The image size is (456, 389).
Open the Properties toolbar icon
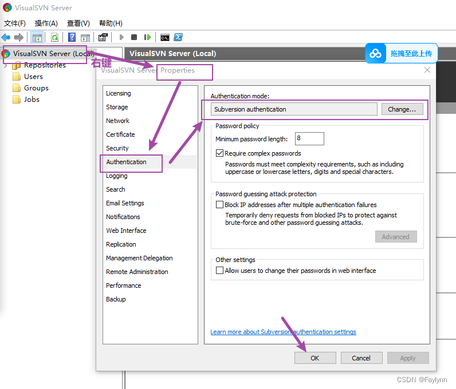pyautogui.click(x=103, y=37)
